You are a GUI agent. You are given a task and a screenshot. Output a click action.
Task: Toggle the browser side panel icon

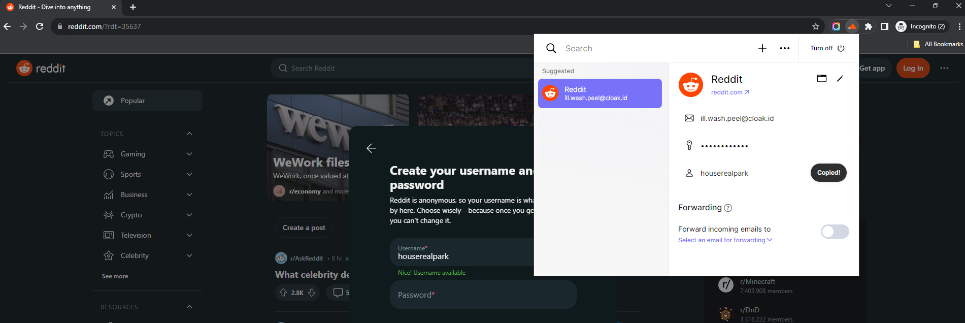[885, 26]
